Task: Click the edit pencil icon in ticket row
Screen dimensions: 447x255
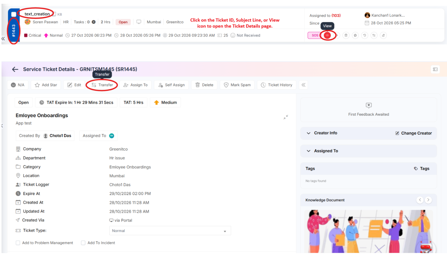Action: pyautogui.click(x=383, y=35)
